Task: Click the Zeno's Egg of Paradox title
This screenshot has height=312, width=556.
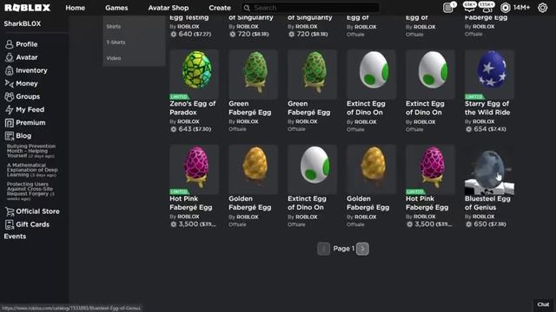Action: 193,107
